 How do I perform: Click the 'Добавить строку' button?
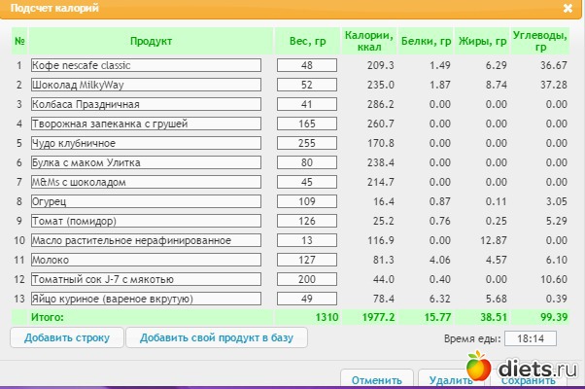click(67, 337)
